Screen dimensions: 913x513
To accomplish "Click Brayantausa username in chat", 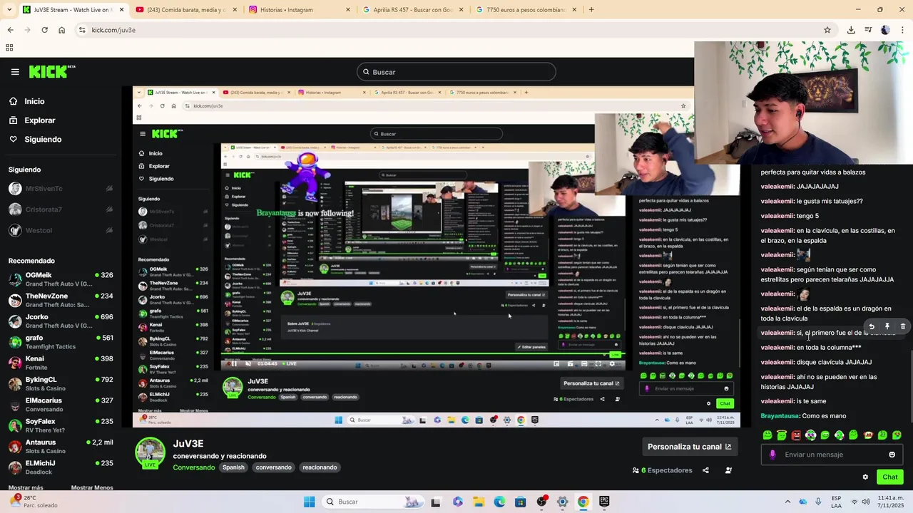I will 780,416.
